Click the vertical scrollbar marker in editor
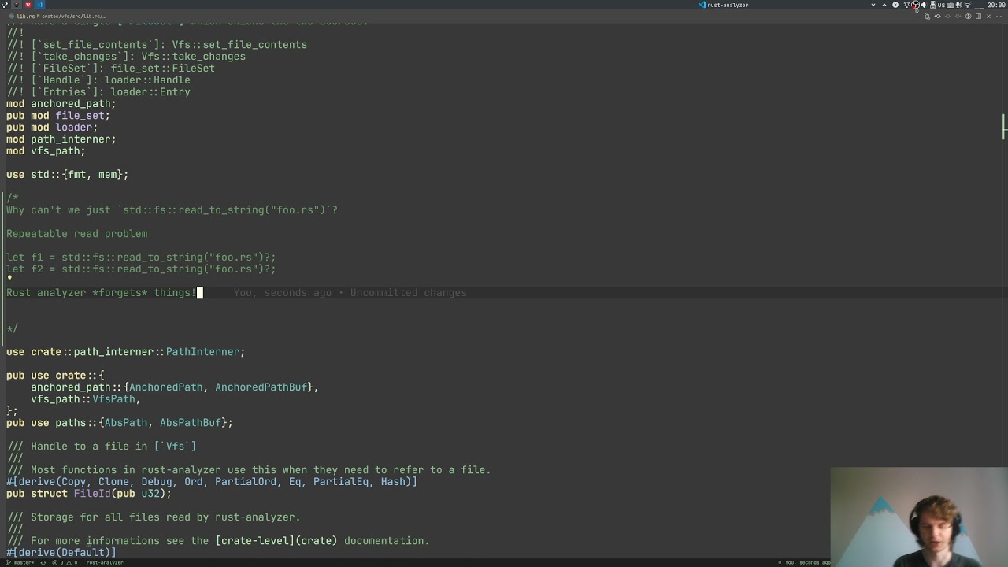 pos(1004,126)
